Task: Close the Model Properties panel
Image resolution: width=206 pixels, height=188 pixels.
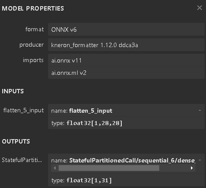Action: [x=199, y=8]
